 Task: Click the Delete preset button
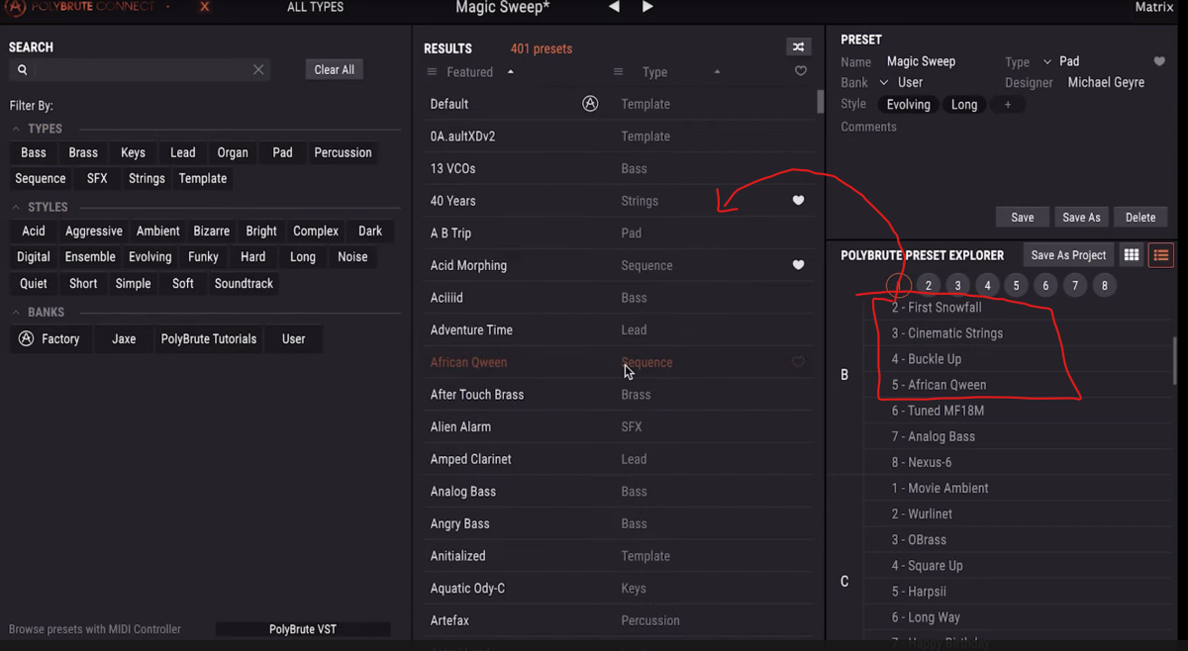click(x=1140, y=218)
